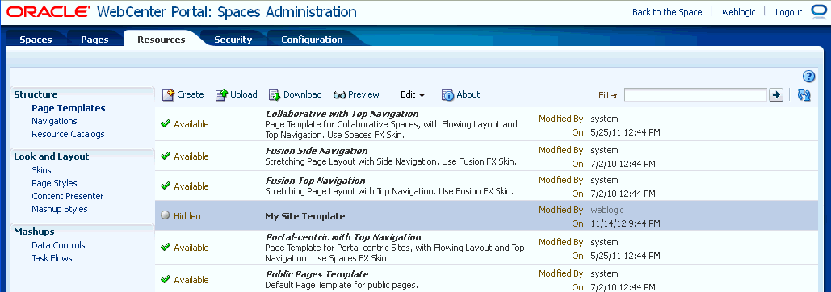Open the About info icon
The height and width of the screenshot is (292, 831).
pos(448,94)
